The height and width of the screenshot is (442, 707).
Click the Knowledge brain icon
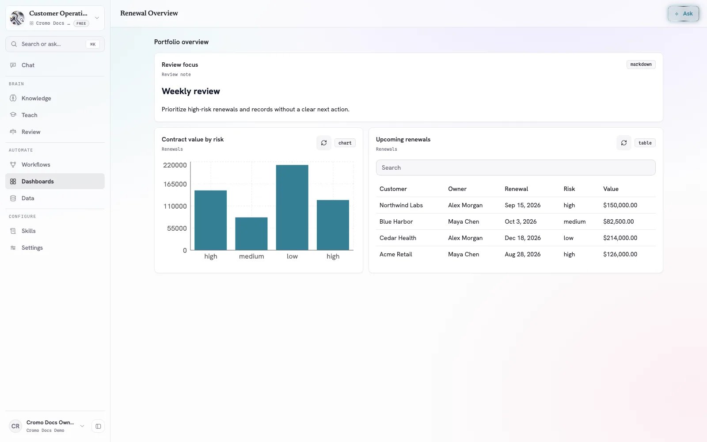click(x=13, y=98)
